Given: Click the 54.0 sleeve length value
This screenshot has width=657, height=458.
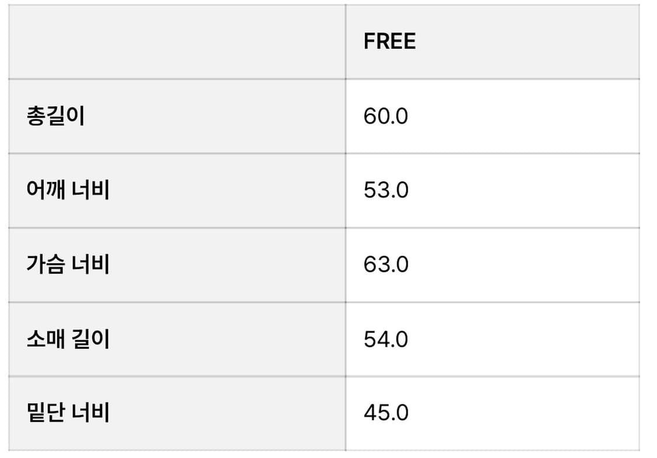Looking at the screenshot, I should tap(385, 339).
